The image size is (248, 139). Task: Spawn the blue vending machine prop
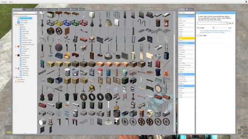tap(166, 56)
